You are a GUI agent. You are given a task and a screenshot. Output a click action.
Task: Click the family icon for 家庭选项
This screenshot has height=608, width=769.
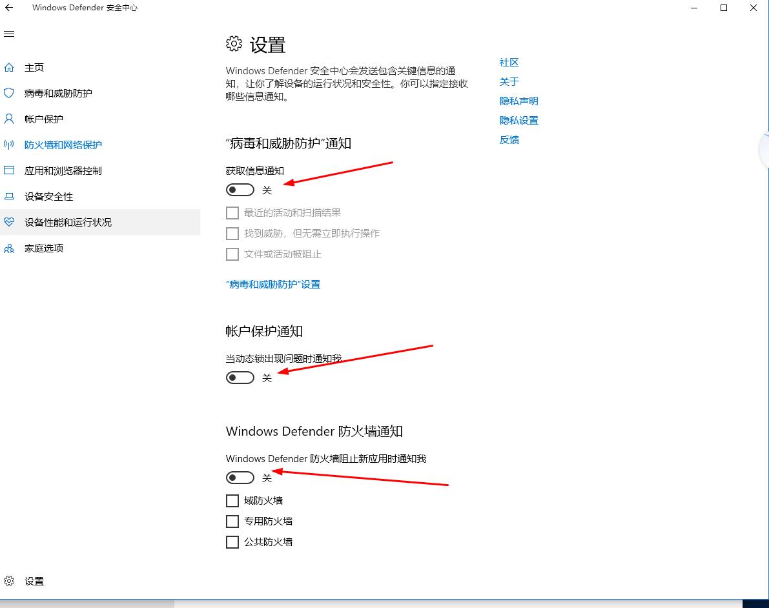click(x=9, y=248)
